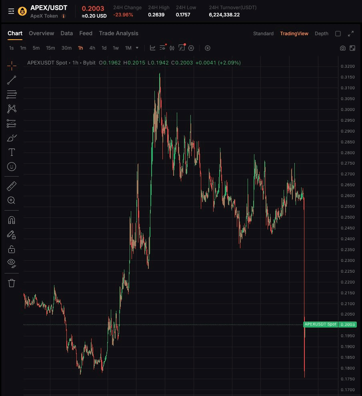Image resolution: width=362 pixels, height=396 pixels.
Task: Click the red 0.2003 last price header
Action: click(x=93, y=8)
